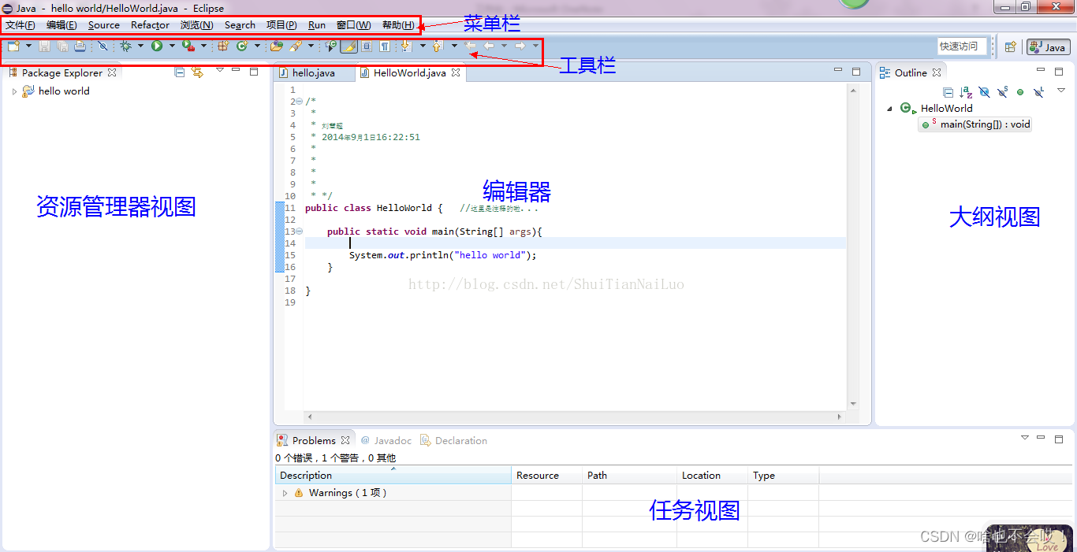Toggle Show Whitespace Characters pilcrow
1077x552 pixels.
(385, 46)
